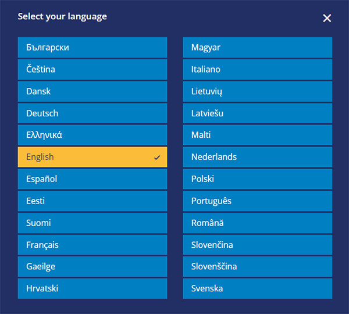Select Български as the language
The image size is (349, 314).
(x=92, y=48)
